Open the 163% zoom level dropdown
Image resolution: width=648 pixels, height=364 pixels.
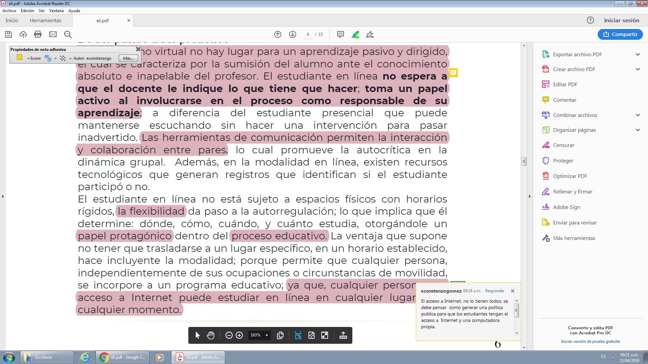267,335
